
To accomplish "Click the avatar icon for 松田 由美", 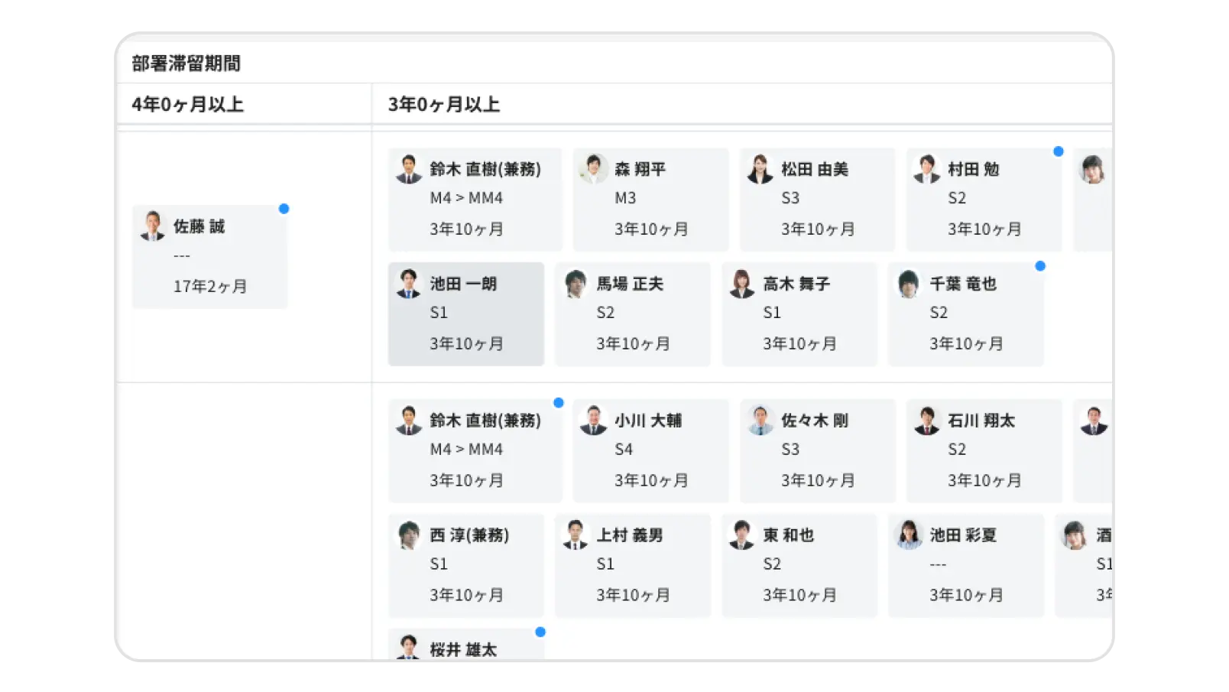I will click(x=759, y=169).
